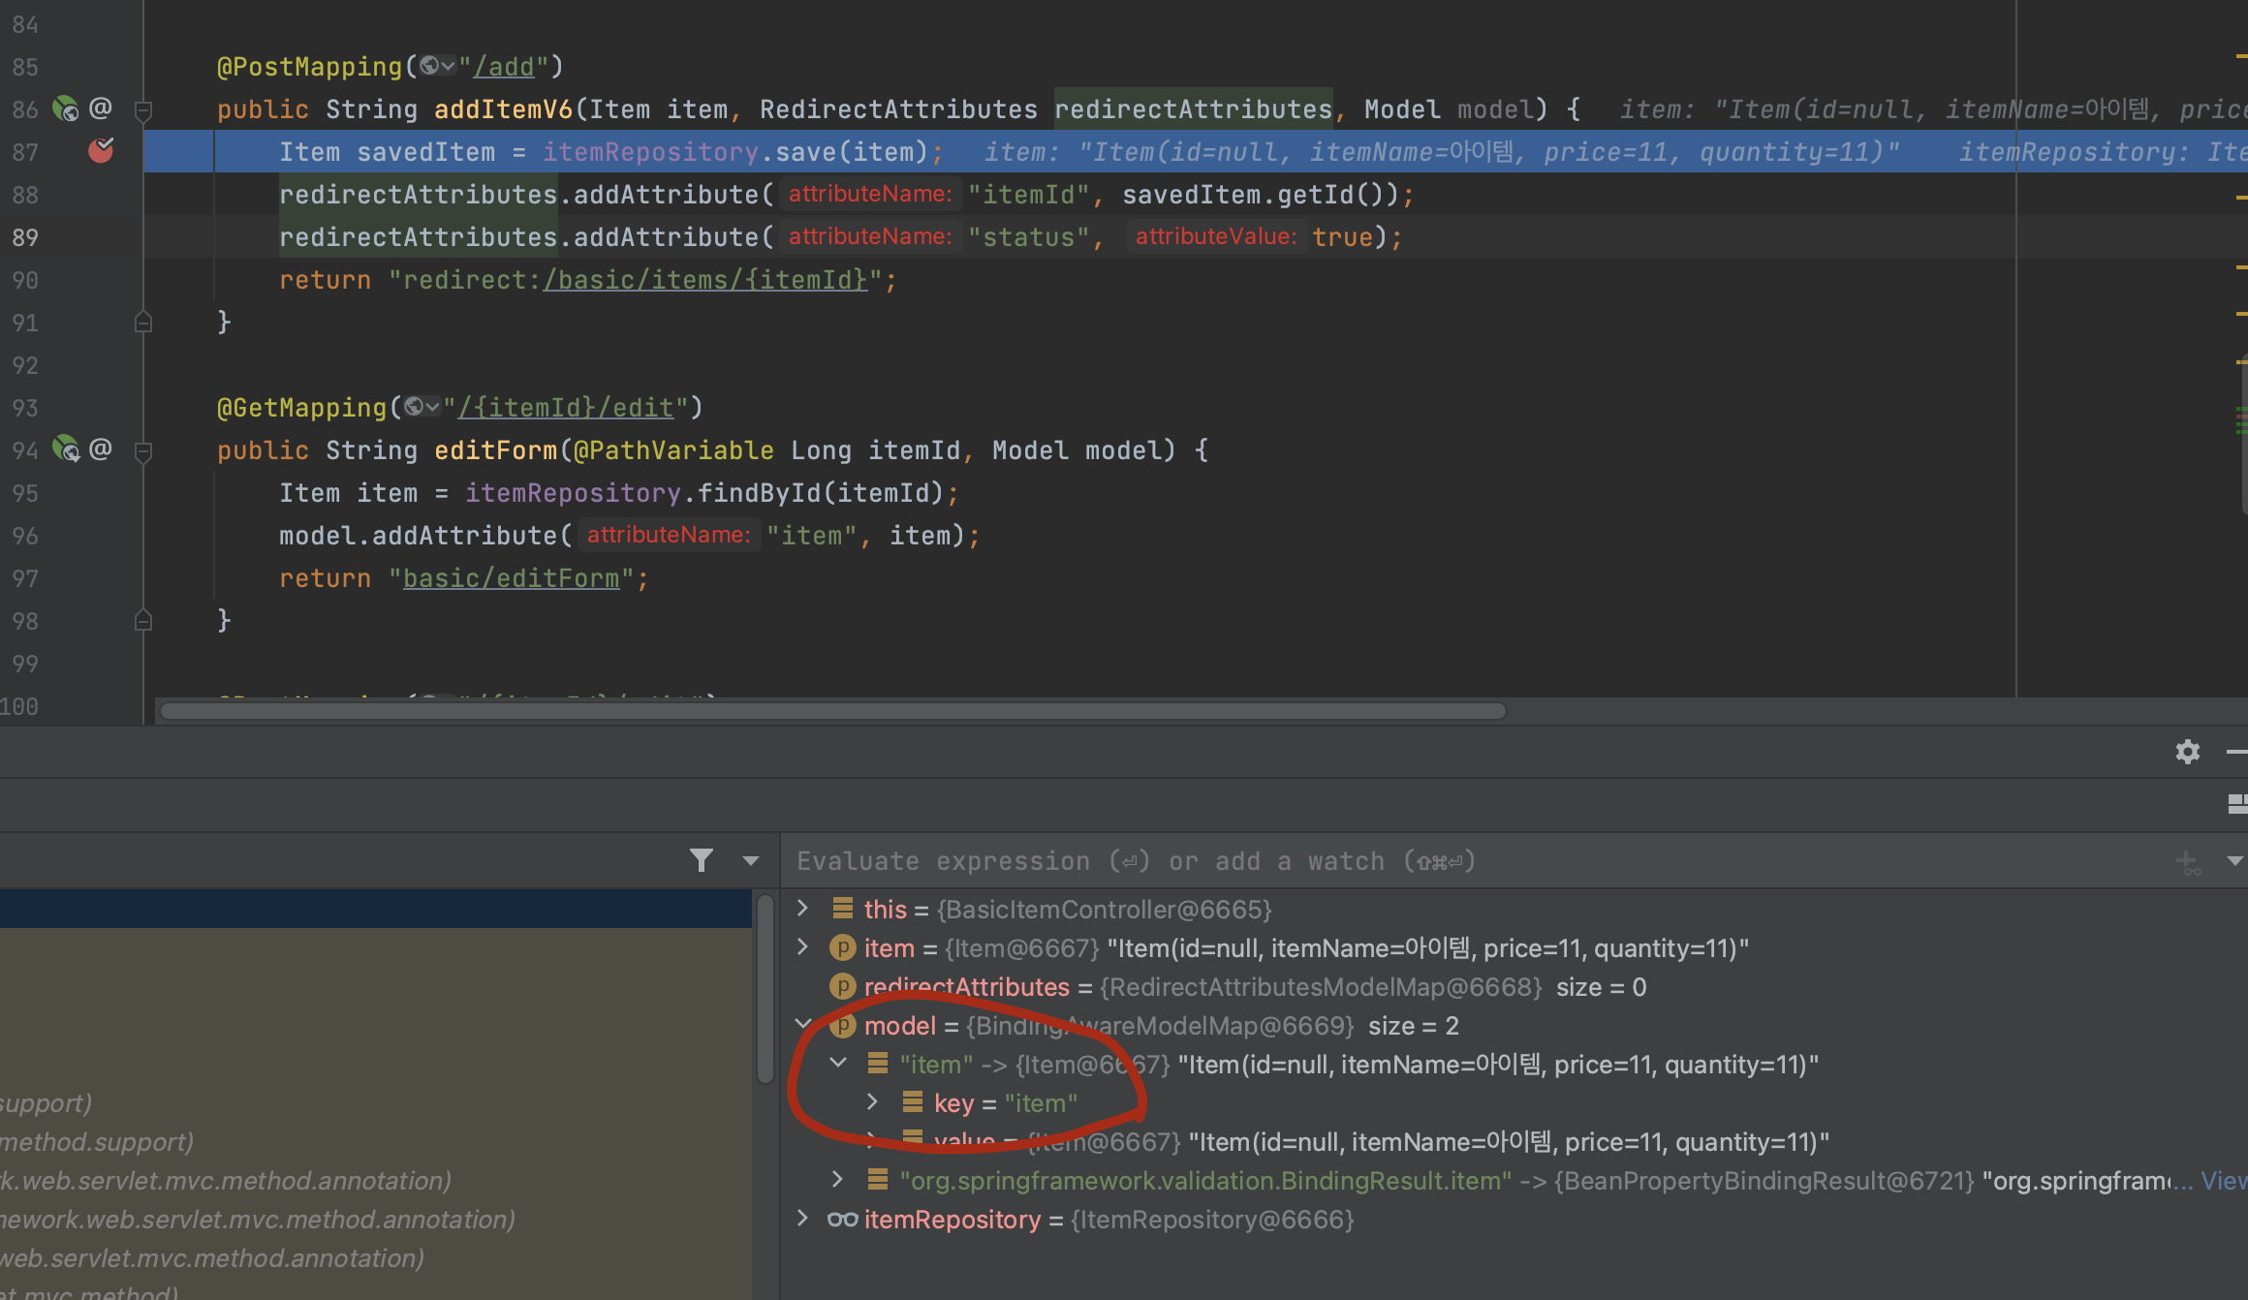
Task: Expand the itemRepository watch node
Action: [x=802, y=1218]
